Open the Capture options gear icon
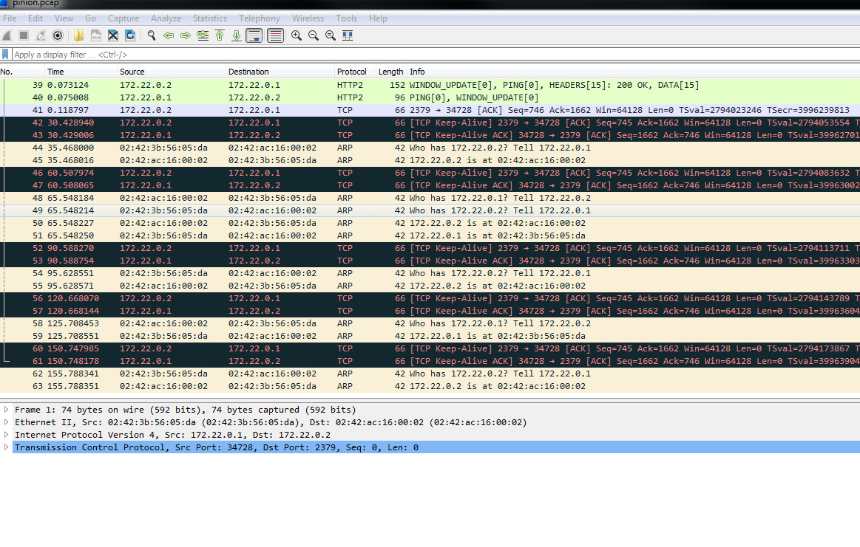860x547 pixels. tap(57, 35)
